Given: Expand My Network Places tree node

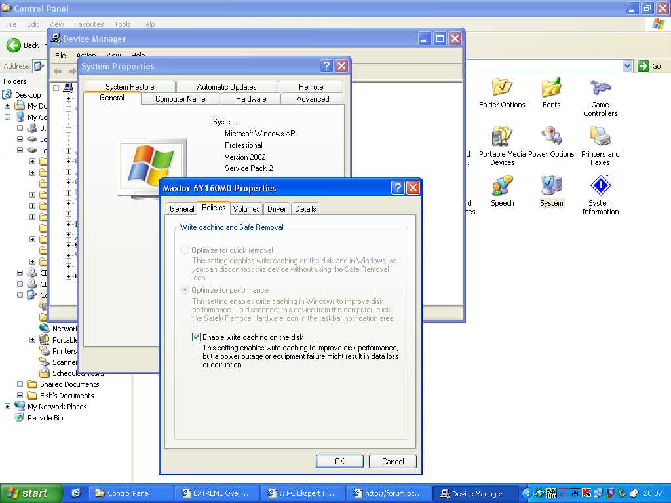Looking at the screenshot, I should pos(7,406).
